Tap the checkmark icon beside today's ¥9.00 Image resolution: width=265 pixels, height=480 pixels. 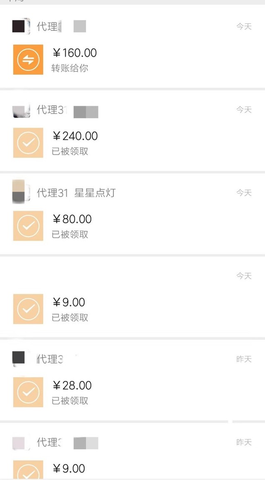[x=28, y=309]
